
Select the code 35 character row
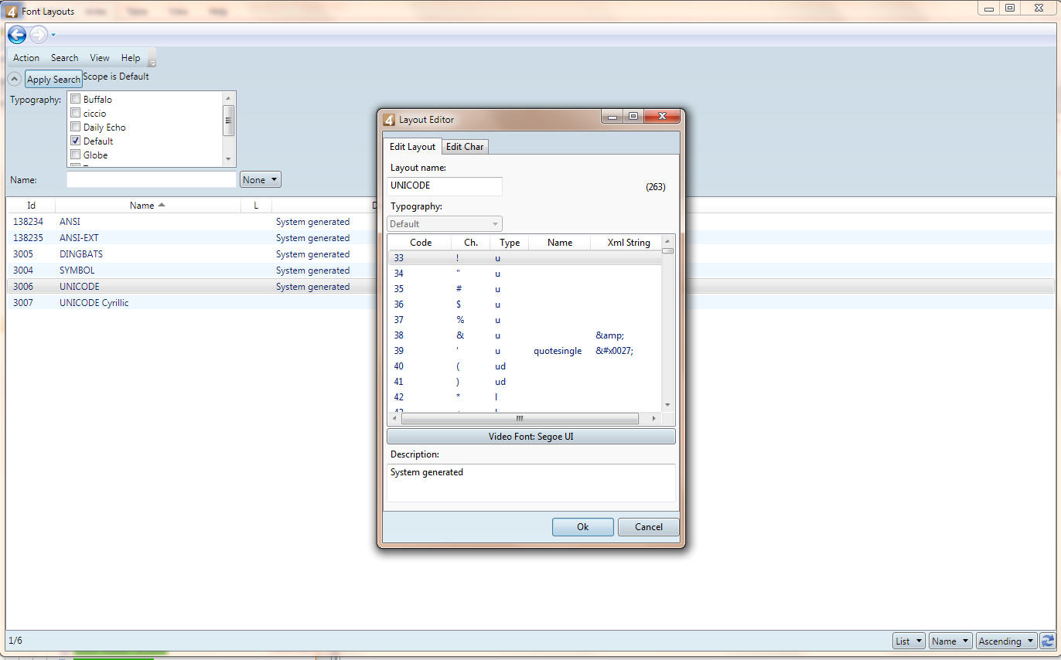525,289
